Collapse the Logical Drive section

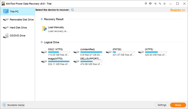coord(42,42)
